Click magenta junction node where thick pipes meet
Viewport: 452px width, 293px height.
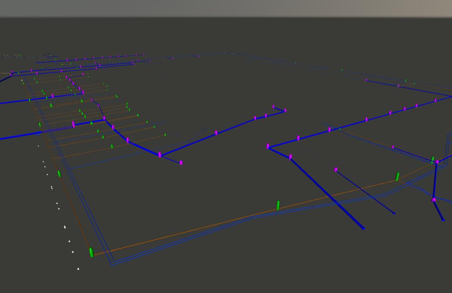pyautogui.click(x=160, y=155)
